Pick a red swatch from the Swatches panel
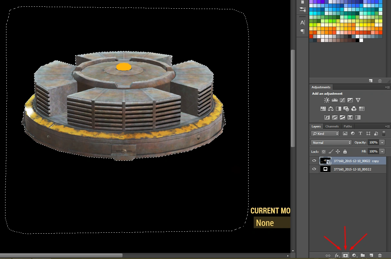 [x=311, y=36]
